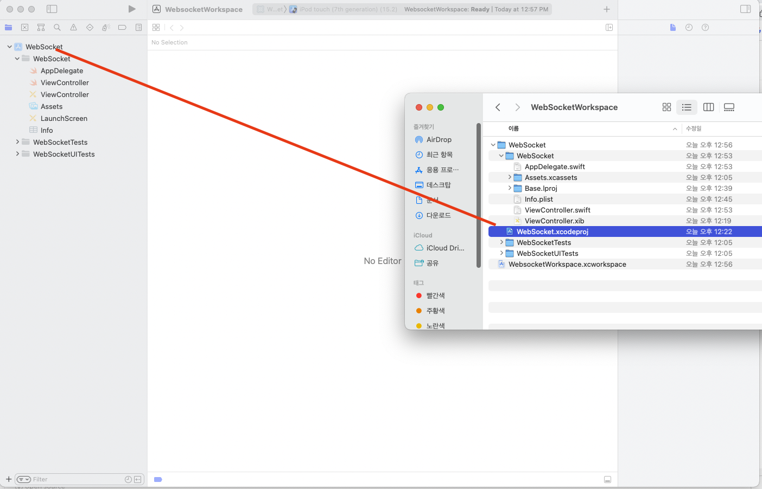
Task: Select the ViewController xib file in navigator
Action: (64, 94)
